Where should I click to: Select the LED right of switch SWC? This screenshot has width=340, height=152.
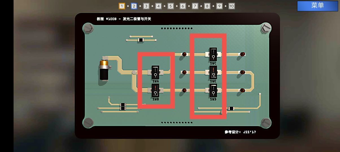point(242,54)
